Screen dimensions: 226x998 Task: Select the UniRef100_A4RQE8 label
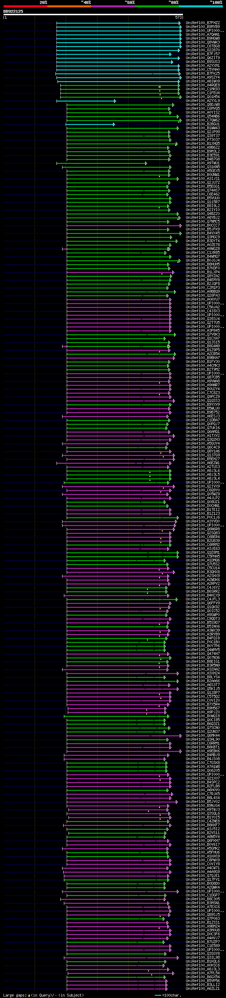203,85
